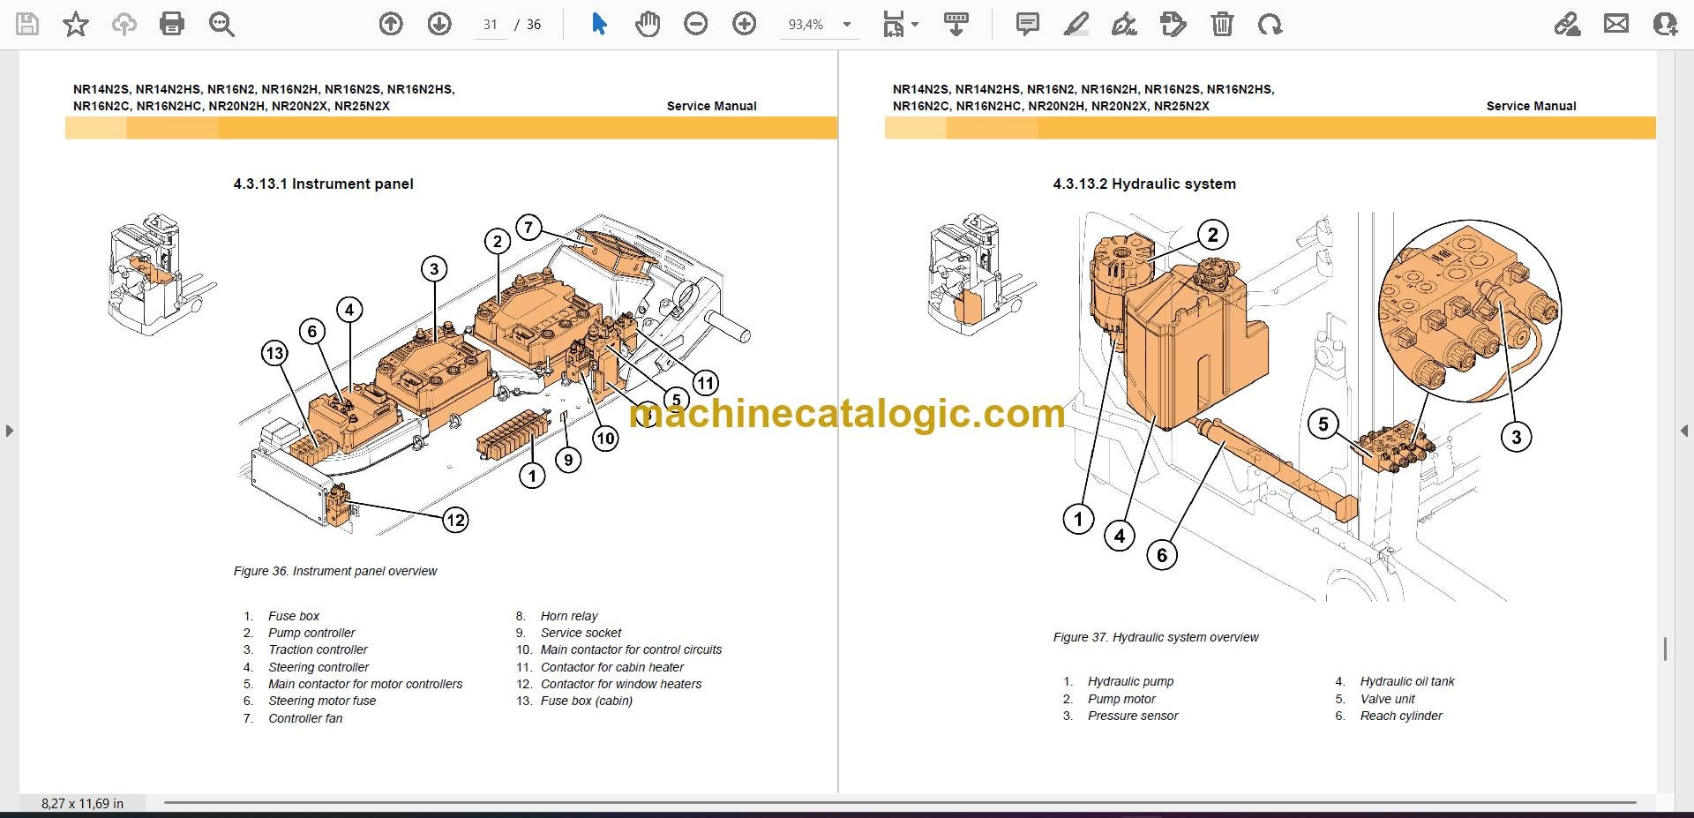Open the 93,4% zoom level dropdown
This screenshot has width=1694, height=818.
[820, 25]
